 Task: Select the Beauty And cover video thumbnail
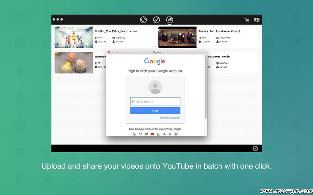[x=177, y=37]
